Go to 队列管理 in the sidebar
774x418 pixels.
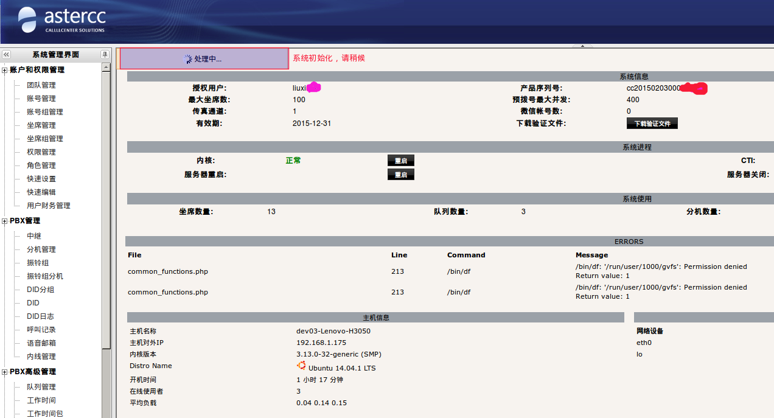[41, 387]
